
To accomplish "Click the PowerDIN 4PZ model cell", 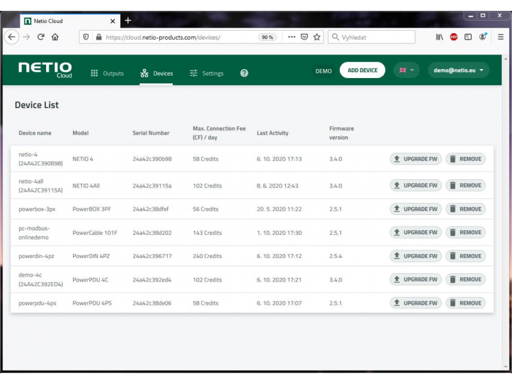I will pos(91,256).
